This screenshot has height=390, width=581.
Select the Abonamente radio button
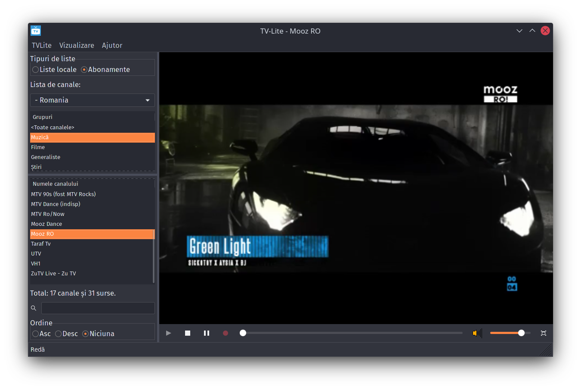pyautogui.click(x=105, y=69)
